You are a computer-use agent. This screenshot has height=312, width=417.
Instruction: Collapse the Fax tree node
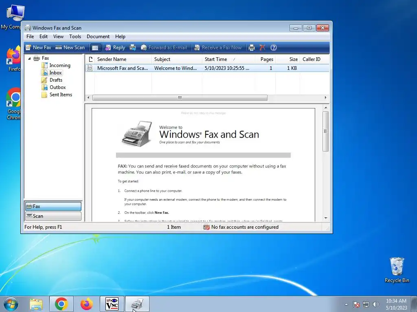coord(29,58)
